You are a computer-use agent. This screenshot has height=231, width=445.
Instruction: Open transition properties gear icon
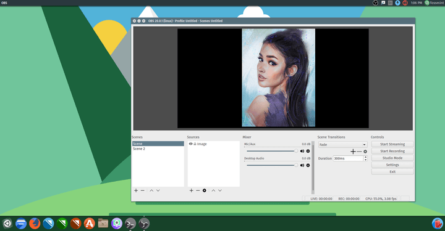click(x=365, y=152)
